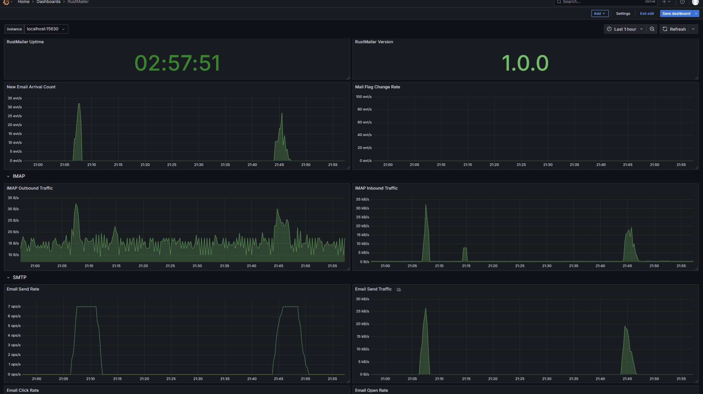Click the New Email Arrival Count panel title
The width and height of the screenshot is (703, 394).
(x=31, y=87)
